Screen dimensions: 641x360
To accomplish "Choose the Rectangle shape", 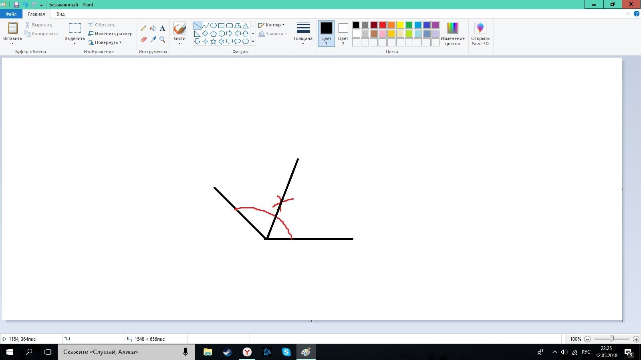I will tap(222, 26).
